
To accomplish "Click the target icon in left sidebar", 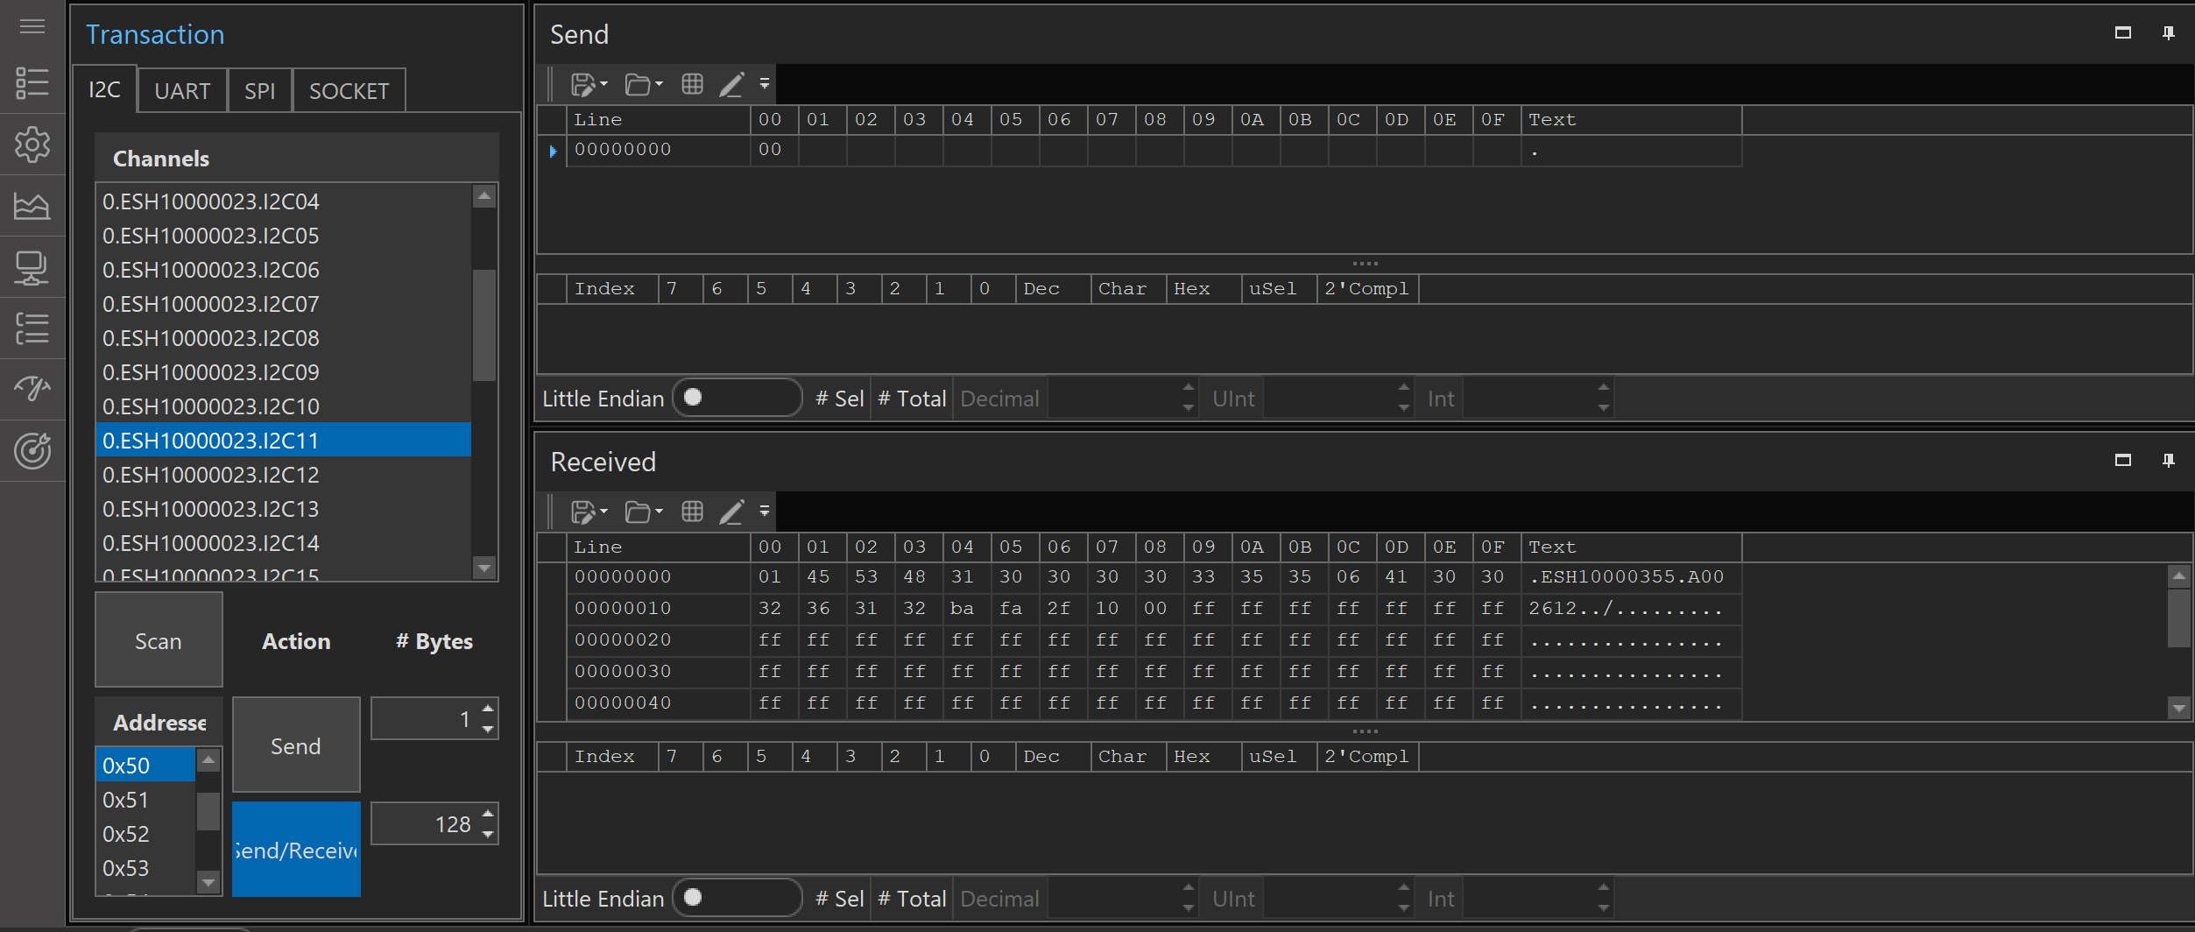I will pos(32,451).
